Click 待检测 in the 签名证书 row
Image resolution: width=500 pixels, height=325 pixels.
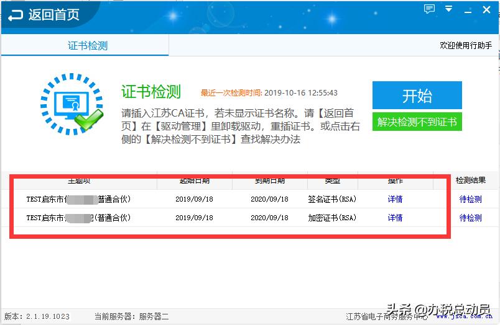pos(470,199)
